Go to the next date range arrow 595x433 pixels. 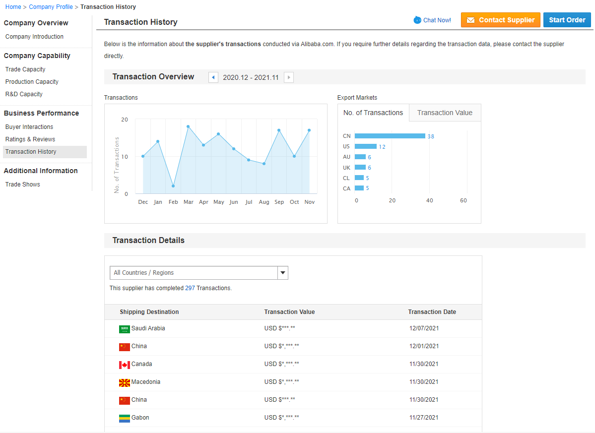289,77
